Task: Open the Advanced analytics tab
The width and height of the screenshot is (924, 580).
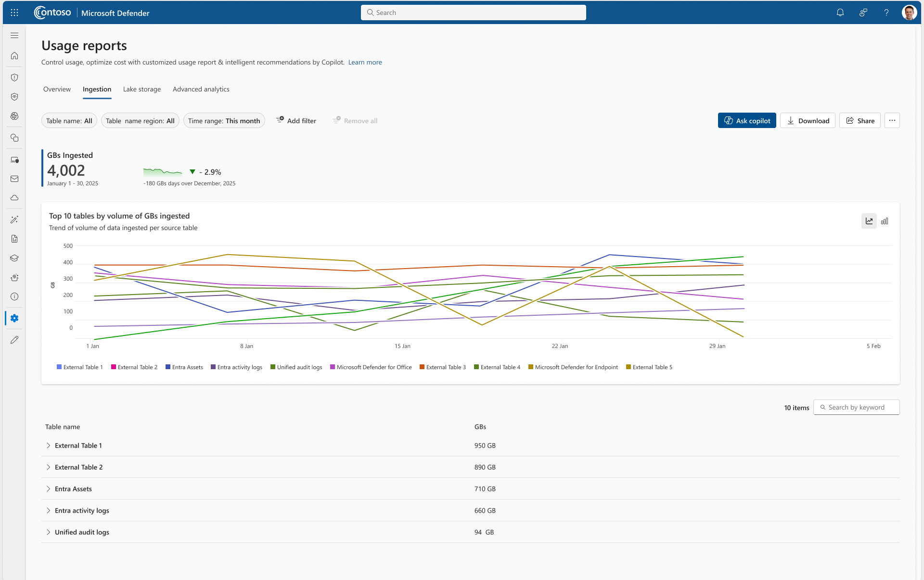Action: pos(201,90)
